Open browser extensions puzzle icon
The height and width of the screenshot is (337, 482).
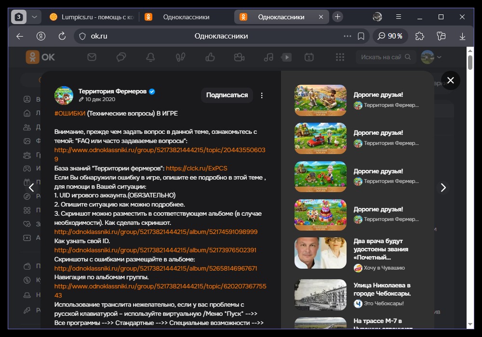pyautogui.click(x=420, y=36)
